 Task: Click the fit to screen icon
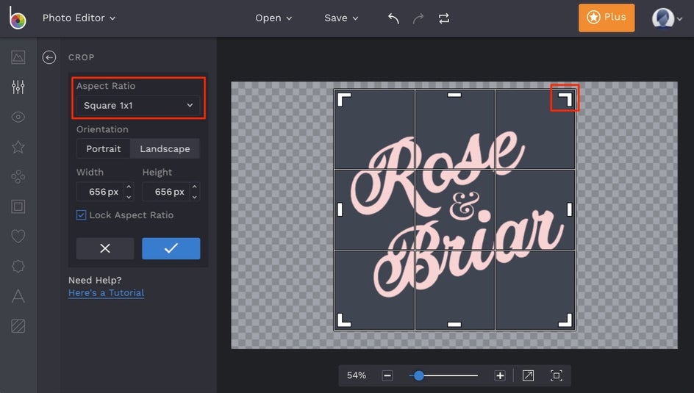coord(557,375)
